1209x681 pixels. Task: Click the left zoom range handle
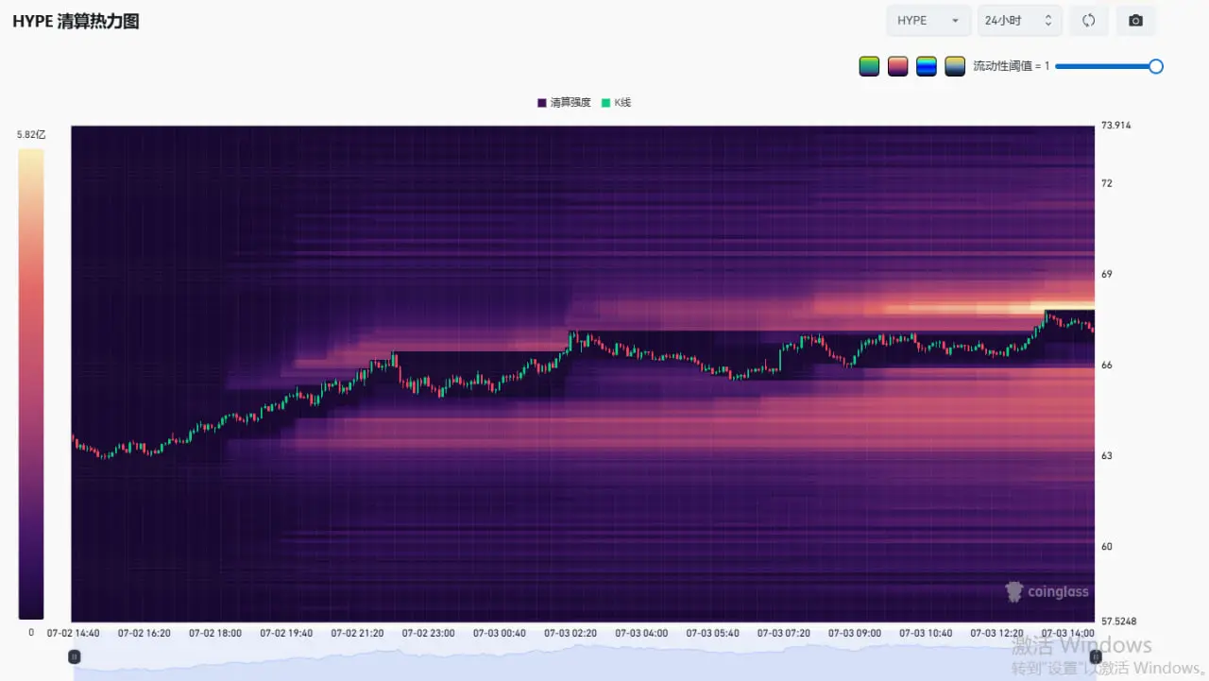(75, 656)
